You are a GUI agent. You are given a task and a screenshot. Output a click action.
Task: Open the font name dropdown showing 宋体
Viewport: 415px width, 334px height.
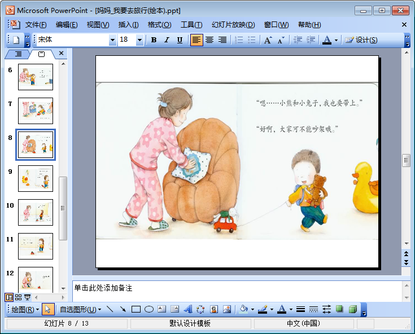pos(113,40)
